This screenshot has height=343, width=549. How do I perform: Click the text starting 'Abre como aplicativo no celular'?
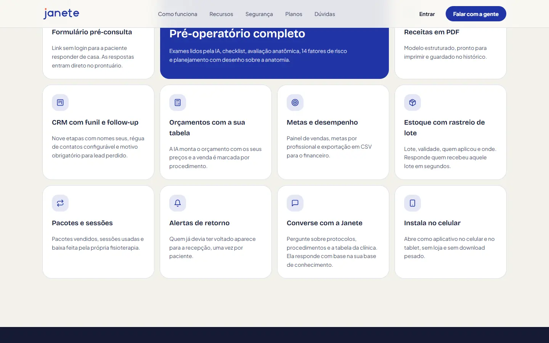point(449,247)
